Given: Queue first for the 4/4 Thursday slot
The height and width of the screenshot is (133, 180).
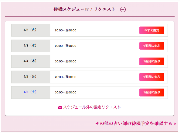Looking at the screenshot, I should tap(152, 61).
